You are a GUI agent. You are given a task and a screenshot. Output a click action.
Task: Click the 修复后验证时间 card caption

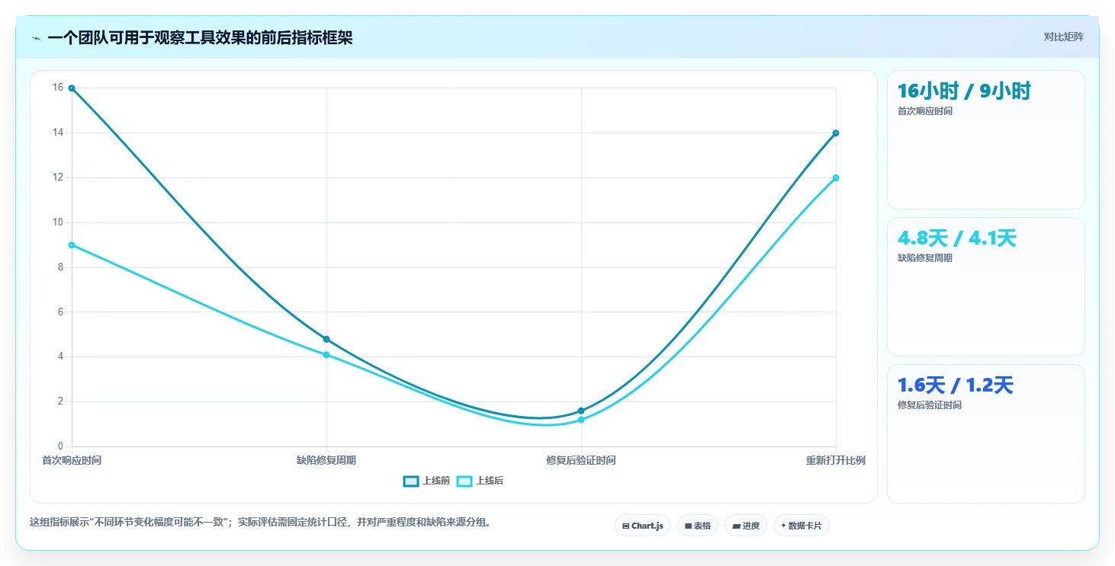pos(930,405)
